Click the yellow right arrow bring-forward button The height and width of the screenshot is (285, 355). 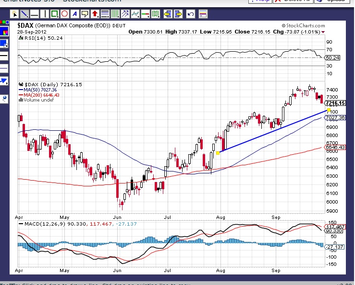coord(178,14)
